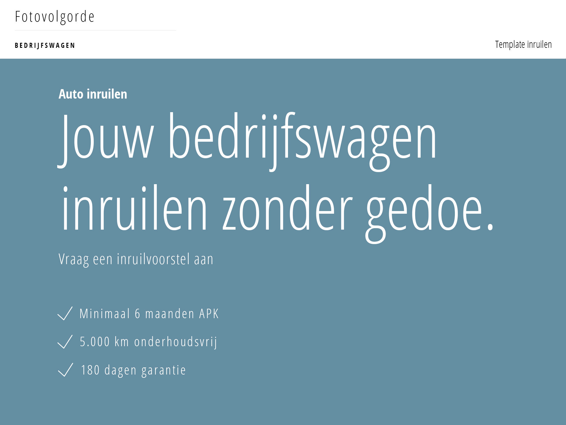Click the checkmark beside 180 dagen garantie
The width and height of the screenshot is (566, 425).
click(65, 370)
